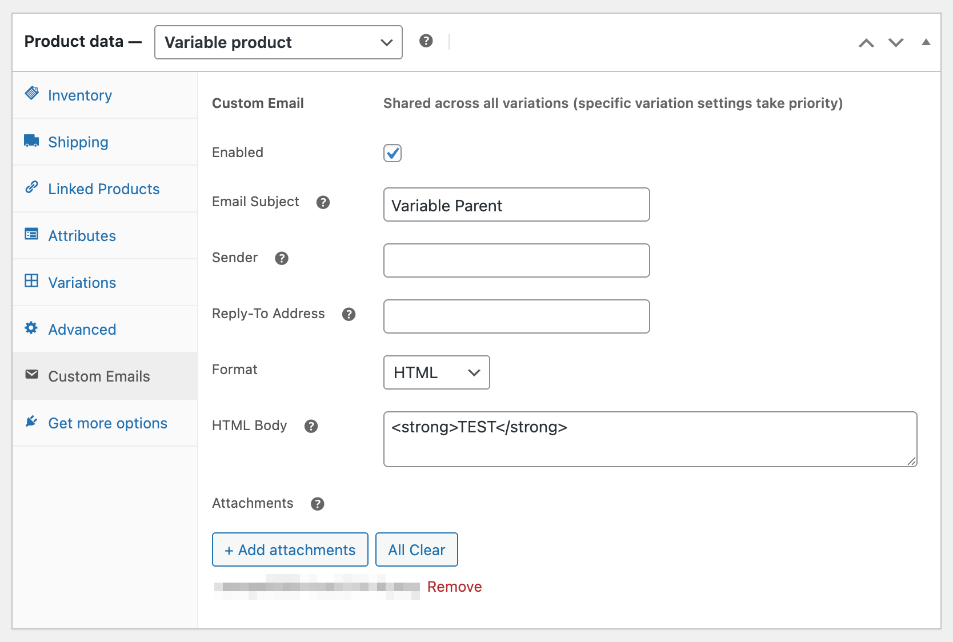Move the Product data panel up
Image resolution: width=953 pixels, height=642 pixels.
pos(866,43)
